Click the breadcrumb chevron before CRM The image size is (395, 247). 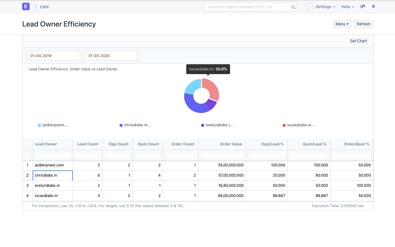35,6
